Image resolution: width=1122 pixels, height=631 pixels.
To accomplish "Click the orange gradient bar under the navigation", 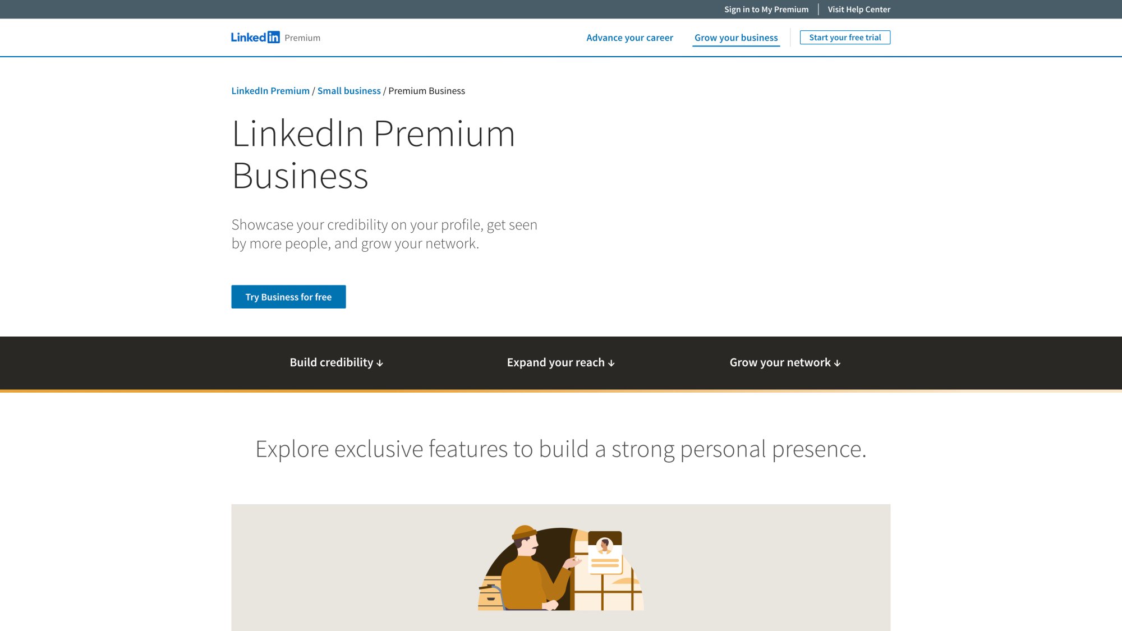I will point(561,389).
